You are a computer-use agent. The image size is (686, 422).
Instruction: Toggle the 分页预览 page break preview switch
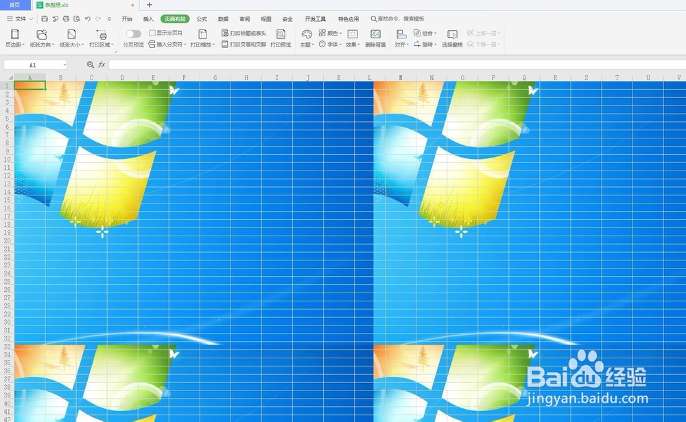(x=134, y=34)
